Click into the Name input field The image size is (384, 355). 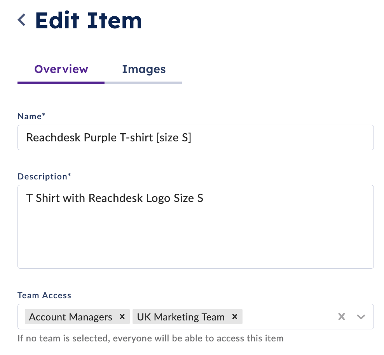(195, 137)
